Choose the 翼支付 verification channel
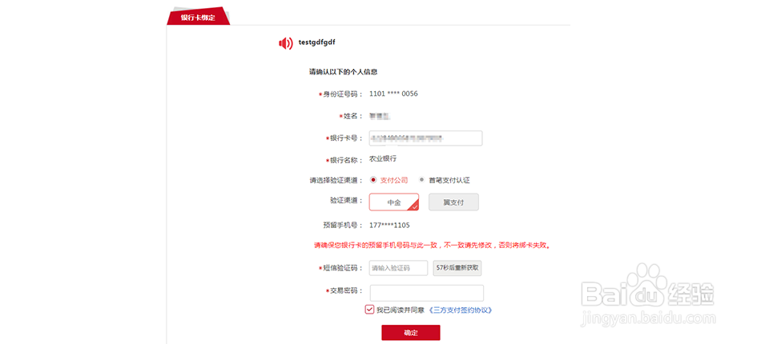The image size is (757, 344). [454, 202]
